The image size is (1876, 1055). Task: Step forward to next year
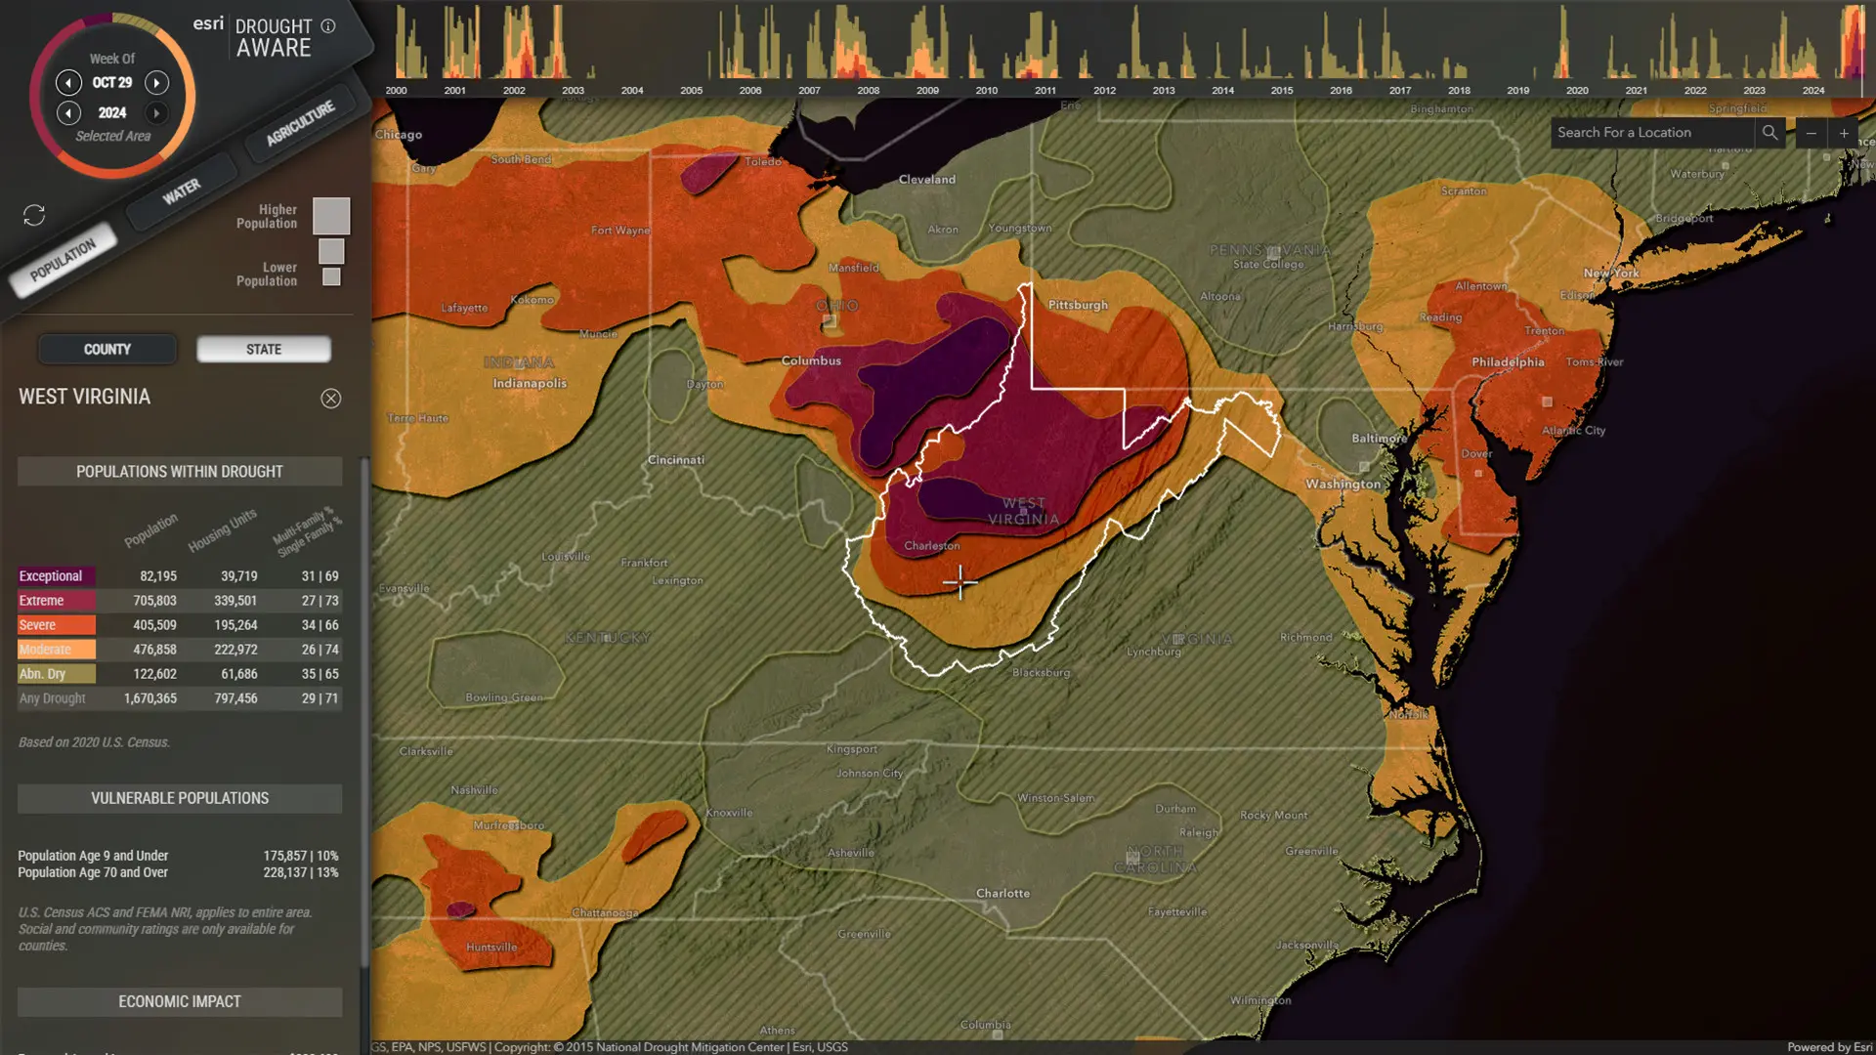coord(156,113)
